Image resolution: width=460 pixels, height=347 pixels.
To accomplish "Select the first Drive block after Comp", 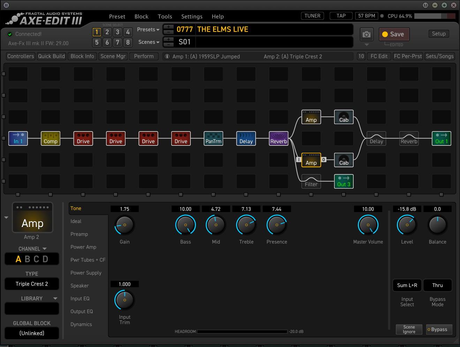I will [x=83, y=138].
